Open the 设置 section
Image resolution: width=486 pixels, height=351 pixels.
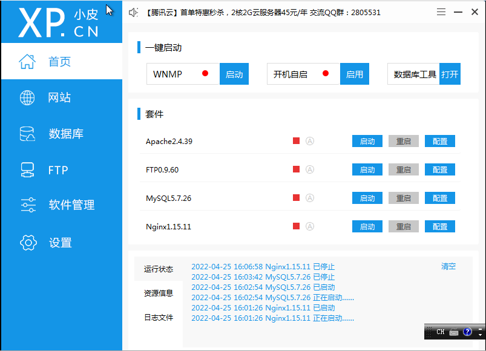[x=62, y=243]
